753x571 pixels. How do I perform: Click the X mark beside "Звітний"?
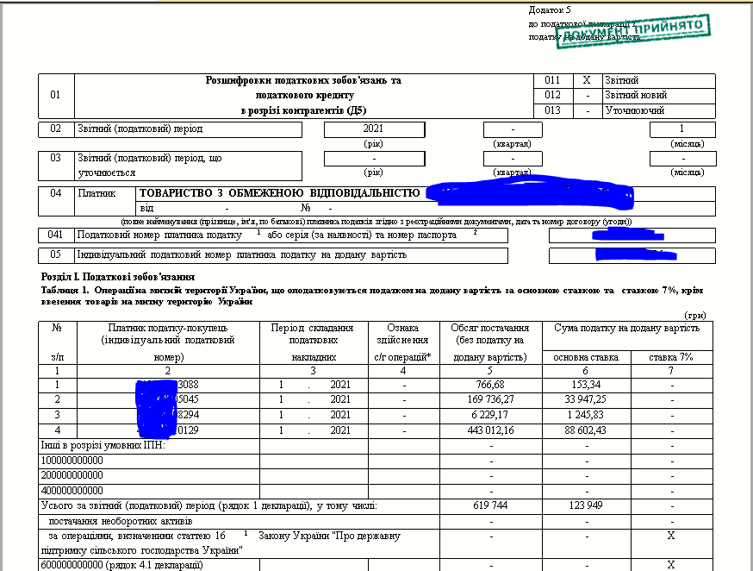coord(587,81)
